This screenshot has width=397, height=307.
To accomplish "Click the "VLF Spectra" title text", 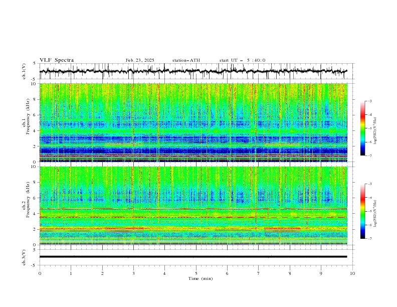I will point(57,60).
